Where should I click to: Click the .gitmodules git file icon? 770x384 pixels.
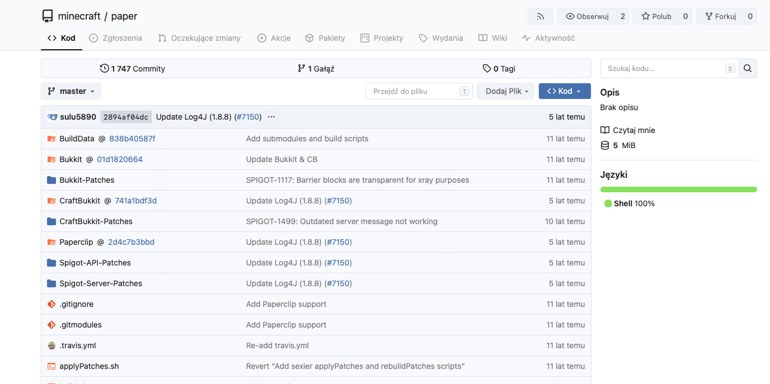pyautogui.click(x=51, y=325)
